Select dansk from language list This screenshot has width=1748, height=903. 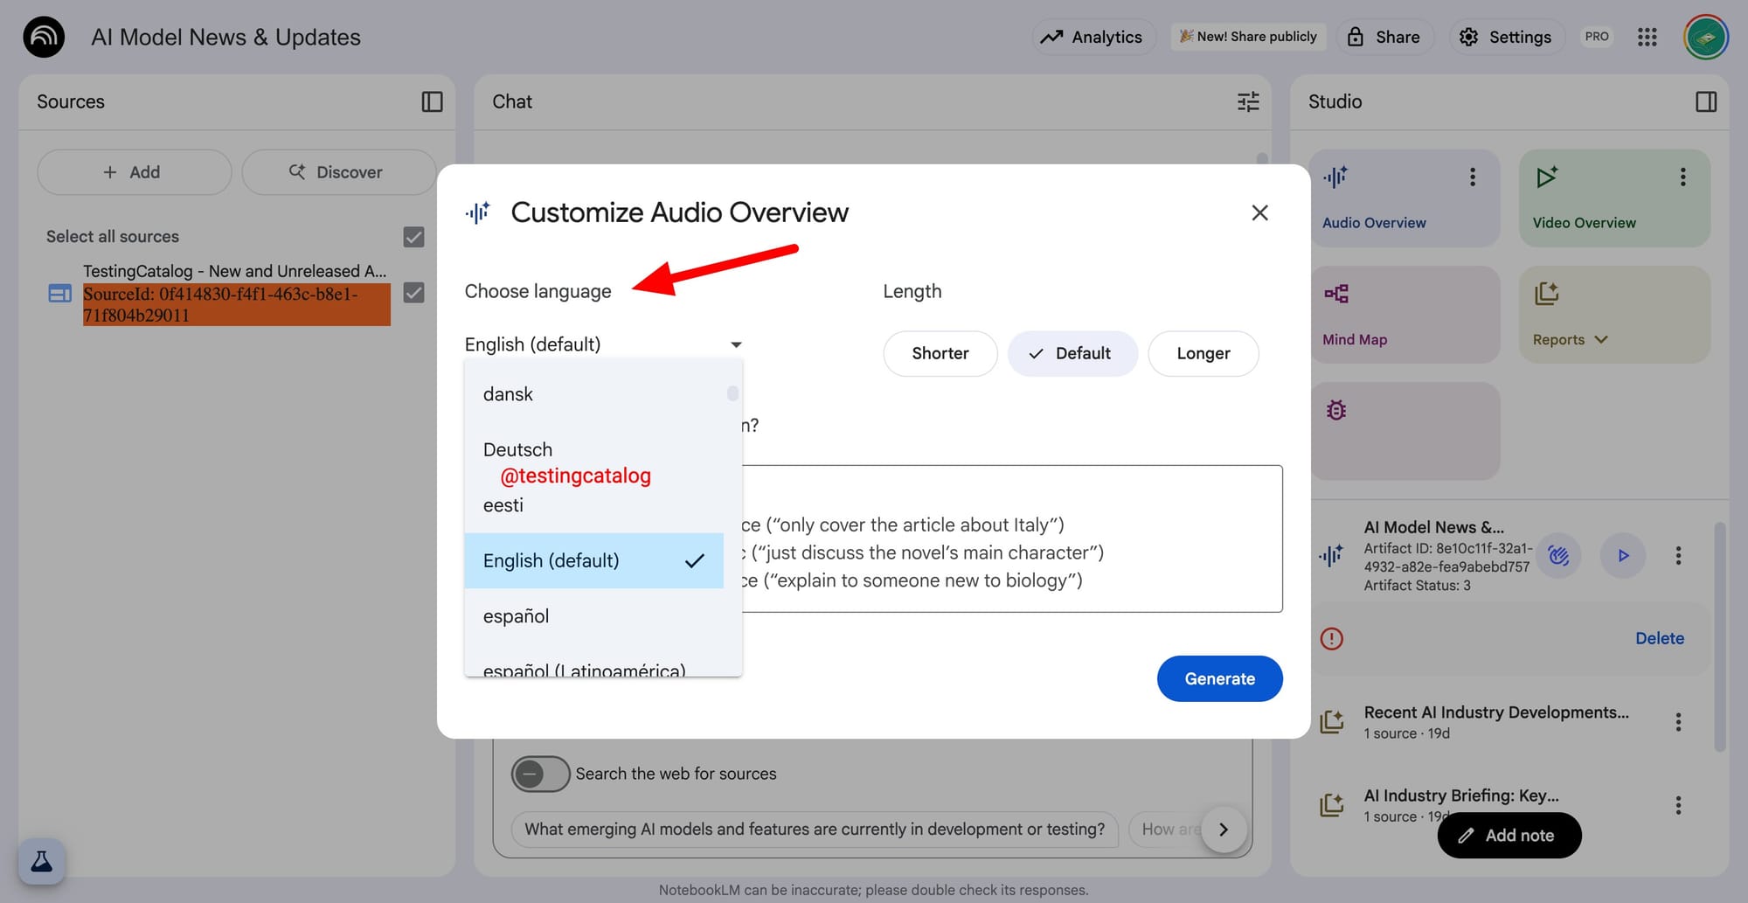(594, 394)
